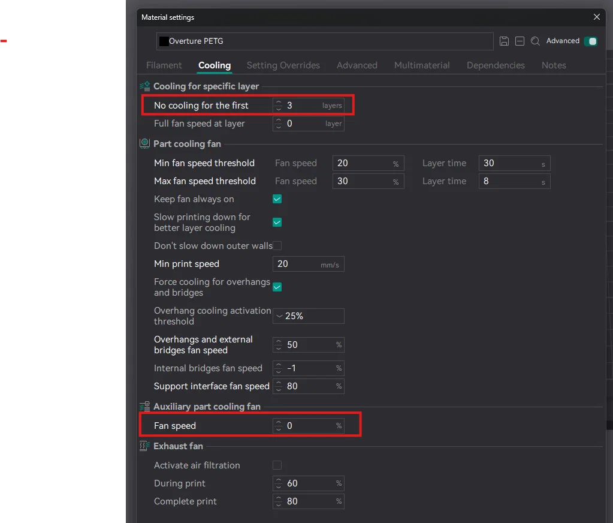Click the black filament color swatch
The width and height of the screenshot is (613, 523).
[x=164, y=41]
